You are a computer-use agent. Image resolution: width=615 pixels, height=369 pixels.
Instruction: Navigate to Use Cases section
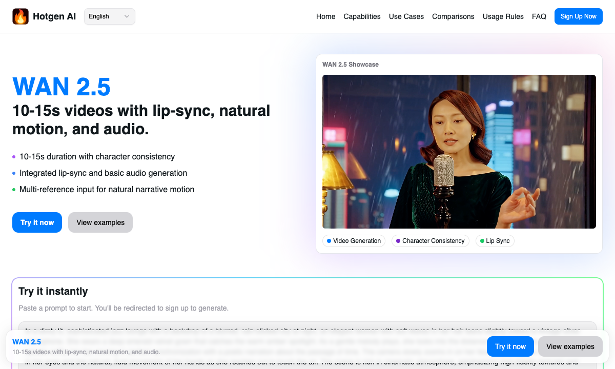tap(406, 16)
